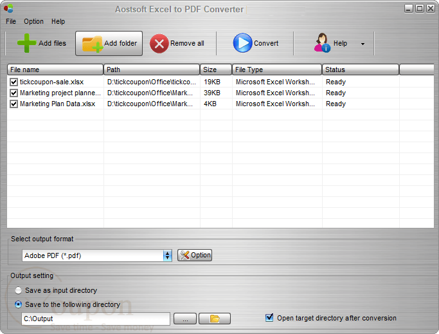This screenshot has height=334, width=439.
Task: Click the C:\Output directory input field
Action: tap(96, 319)
